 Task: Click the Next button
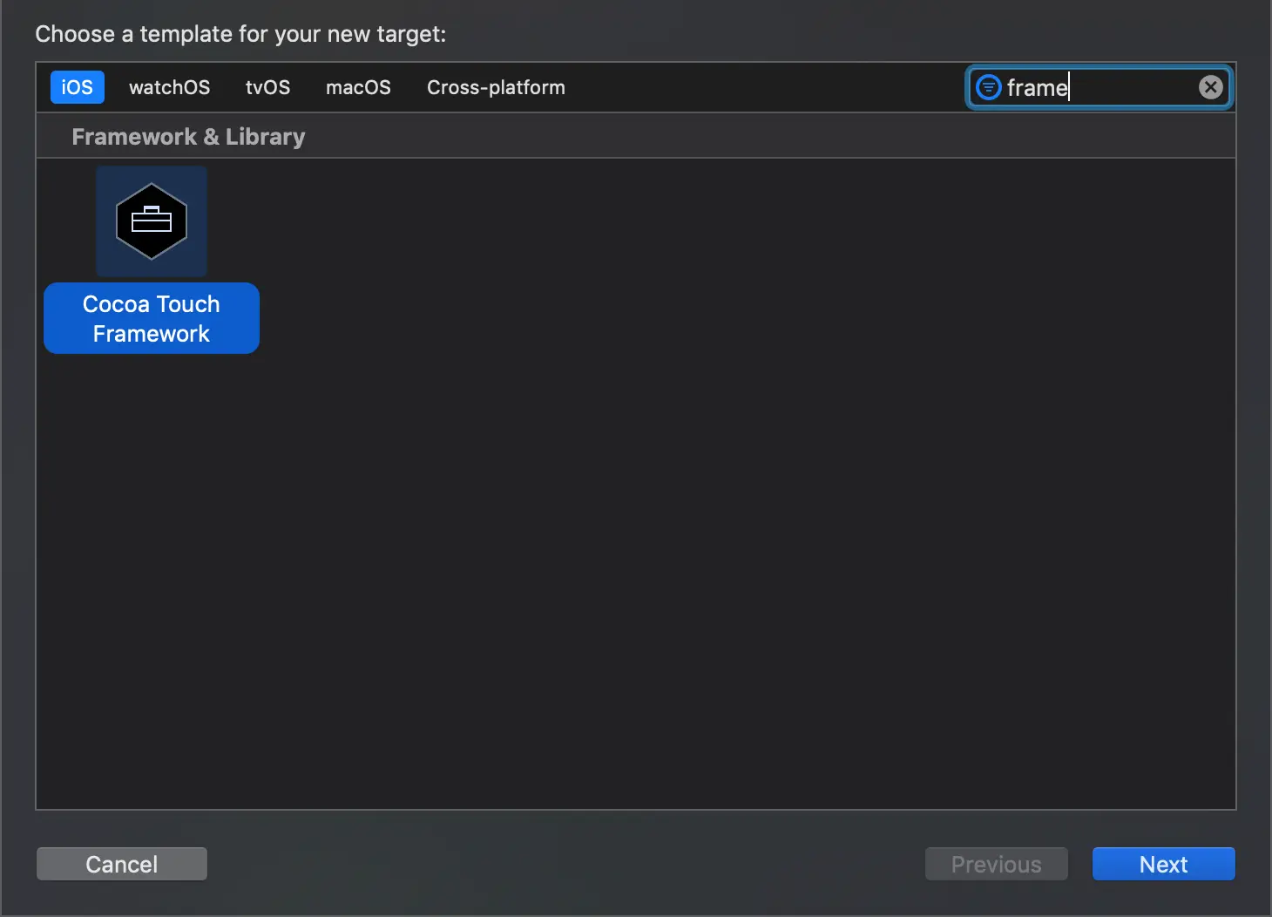[x=1164, y=864]
